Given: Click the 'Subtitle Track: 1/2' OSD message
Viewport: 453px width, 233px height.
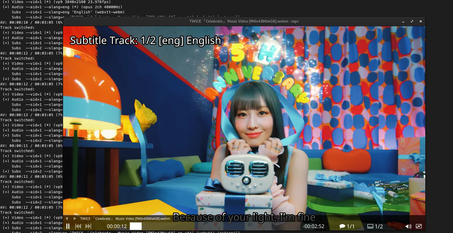Looking at the screenshot, I should coord(145,40).
